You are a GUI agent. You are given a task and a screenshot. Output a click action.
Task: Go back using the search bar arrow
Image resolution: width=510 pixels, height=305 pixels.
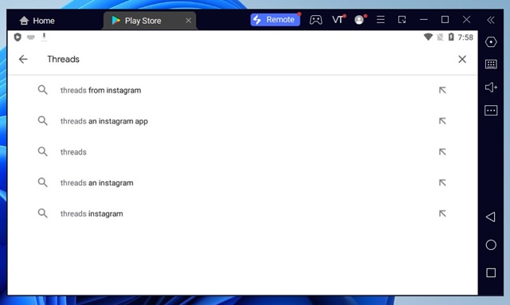23,59
